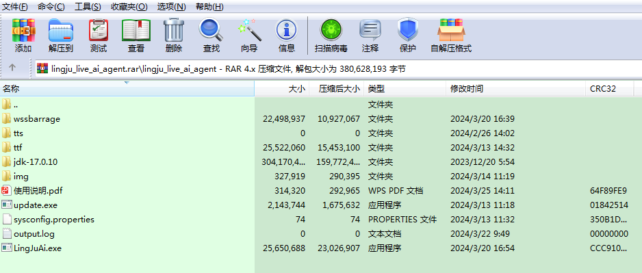This screenshot has height=273, width=642.
Task: Select the ttf folder icon
Action: pyautogui.click(x=6, y=147)
